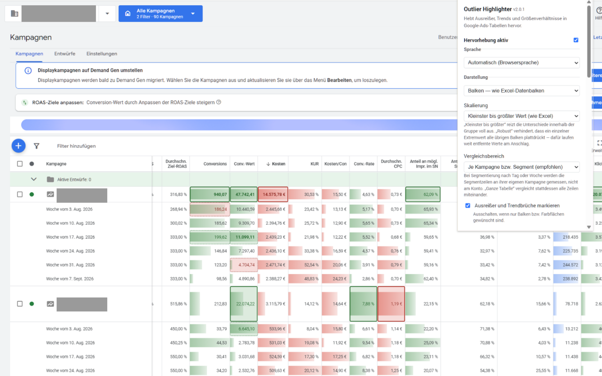Click the Kampagne column header
602x376 pixels.
[x=56, y=164]
